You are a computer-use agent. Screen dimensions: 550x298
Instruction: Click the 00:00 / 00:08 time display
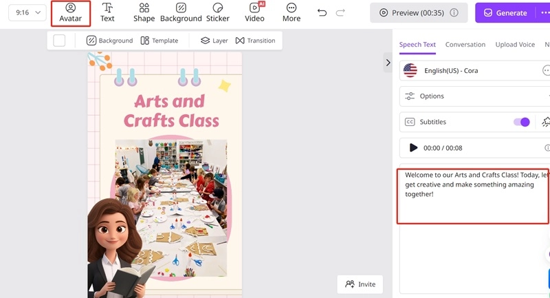click(443, 148)
